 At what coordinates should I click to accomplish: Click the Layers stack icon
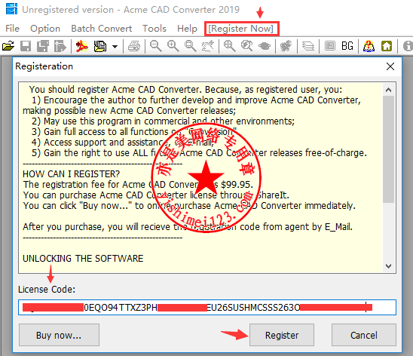click(x=308, y=46)
